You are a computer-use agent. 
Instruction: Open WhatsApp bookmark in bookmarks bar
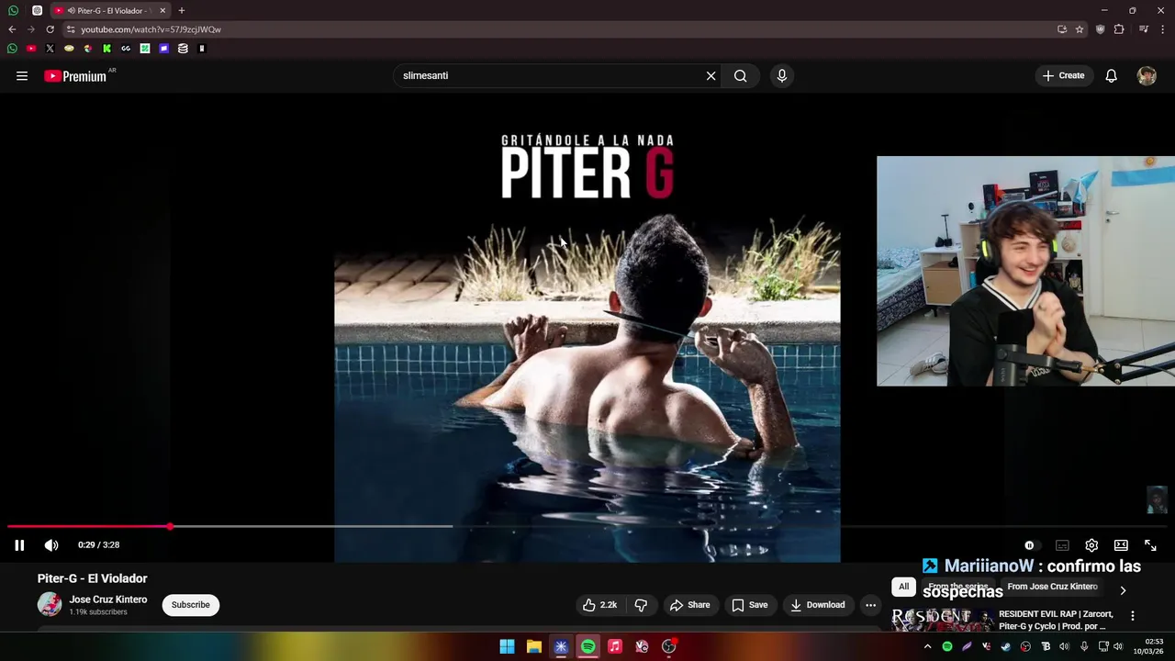tap(12, 49)
